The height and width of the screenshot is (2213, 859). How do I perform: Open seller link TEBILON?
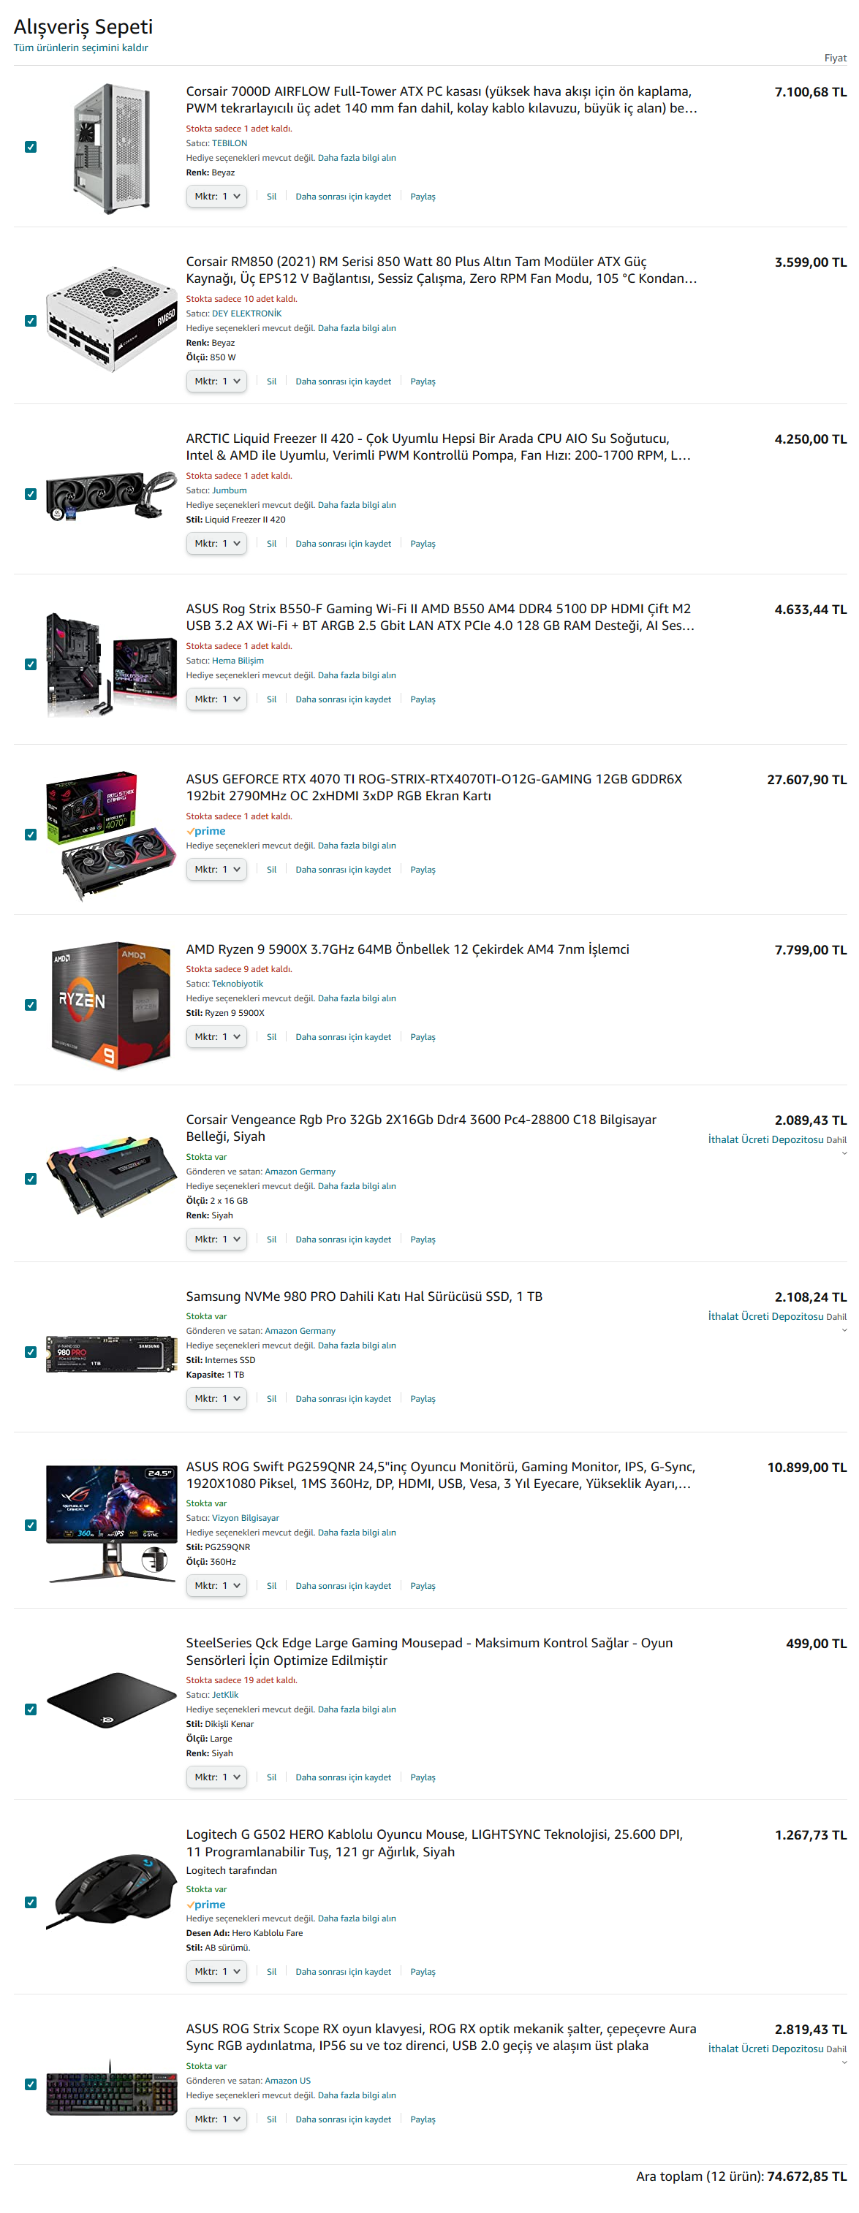click(230, 143)
